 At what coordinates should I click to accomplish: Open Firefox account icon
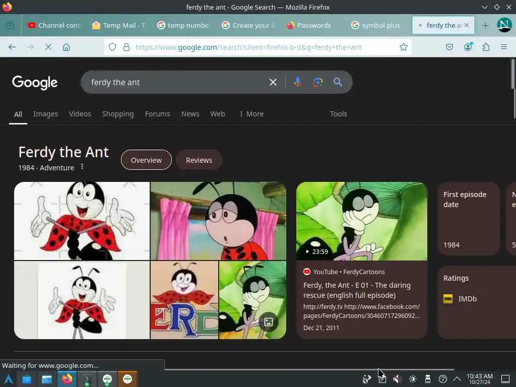(468, 47)
